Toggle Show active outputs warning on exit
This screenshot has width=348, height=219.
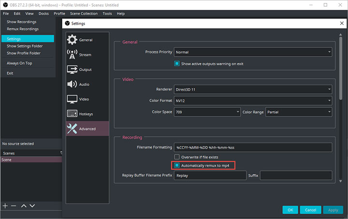(x=177, y=63)
